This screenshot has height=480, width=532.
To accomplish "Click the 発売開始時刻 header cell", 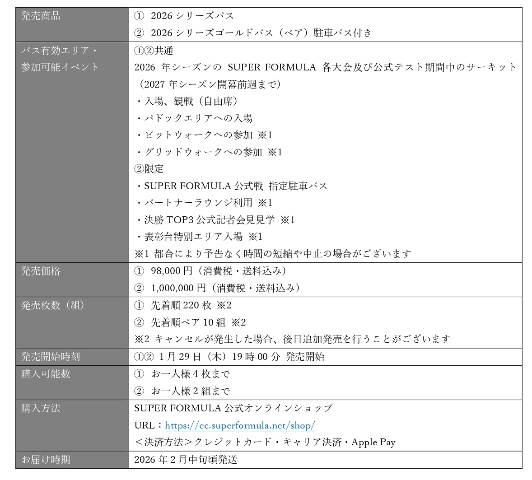I will coord(72,357).
